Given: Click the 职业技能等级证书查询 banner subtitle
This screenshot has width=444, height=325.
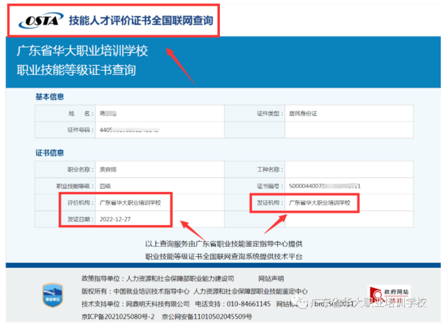Looking at the screenshot, I should pyautogui.click(x=77, y=70).
